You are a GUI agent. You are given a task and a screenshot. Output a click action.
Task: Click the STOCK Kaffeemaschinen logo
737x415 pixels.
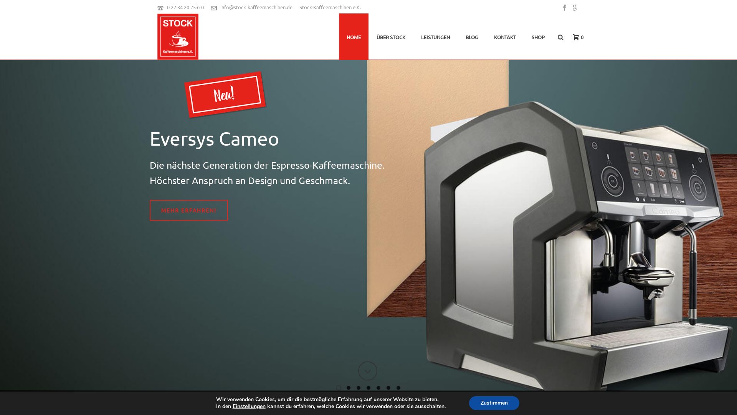[178, 37]
